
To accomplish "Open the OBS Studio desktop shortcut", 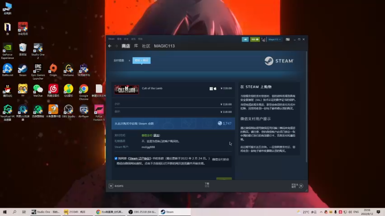I will 68,111.
